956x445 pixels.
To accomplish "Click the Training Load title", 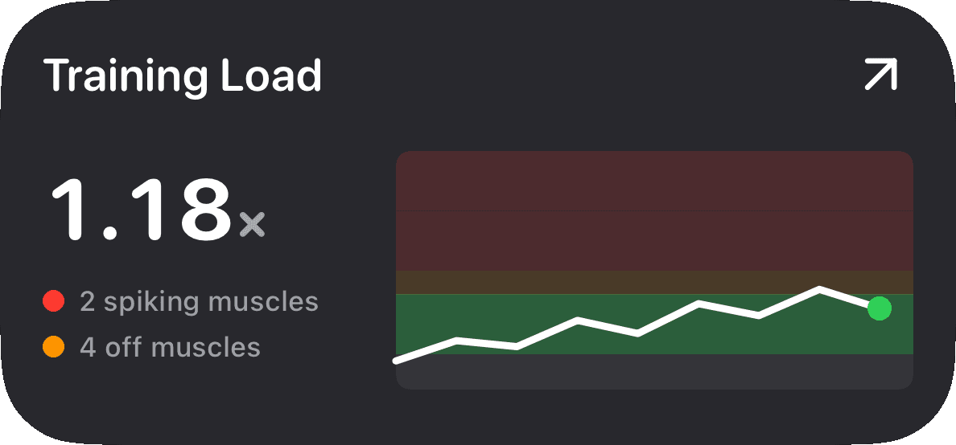I will pyautogui.click(x=183, y=76).
